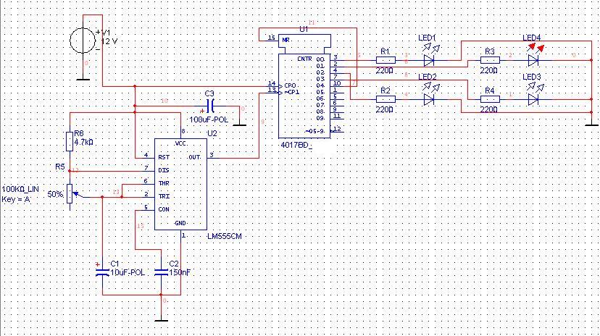Image resolution: width=600 pixels, height=336 pixels.
Task: Click resistor R2 symbol
Action: 385,98
